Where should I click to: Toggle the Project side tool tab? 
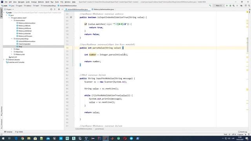[2, 13]
